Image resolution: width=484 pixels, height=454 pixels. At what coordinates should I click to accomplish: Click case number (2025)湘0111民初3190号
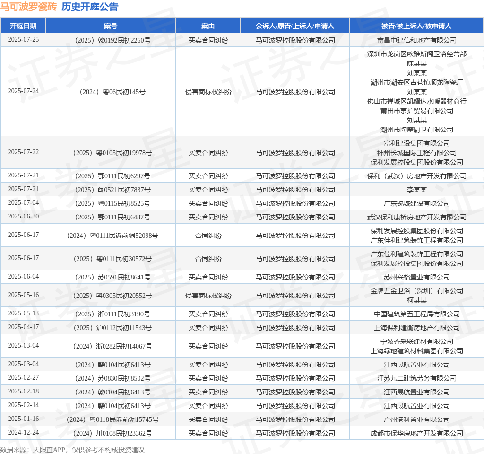click(x=112, y=314)
